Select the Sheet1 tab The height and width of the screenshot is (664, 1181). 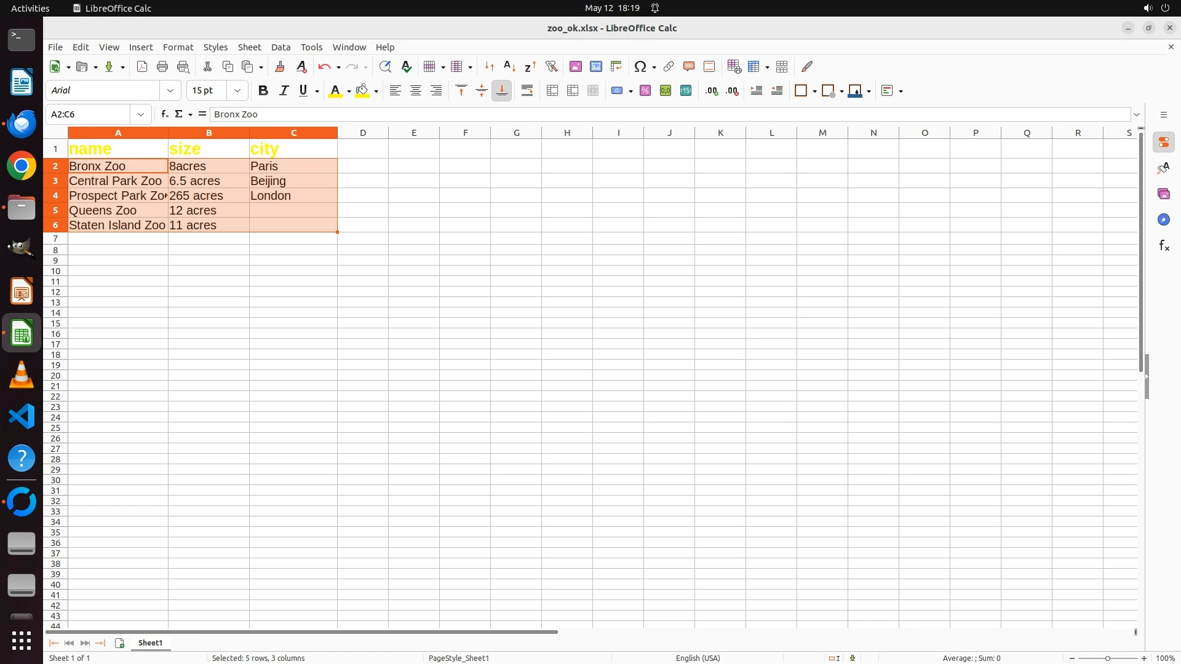click(150, 642)
